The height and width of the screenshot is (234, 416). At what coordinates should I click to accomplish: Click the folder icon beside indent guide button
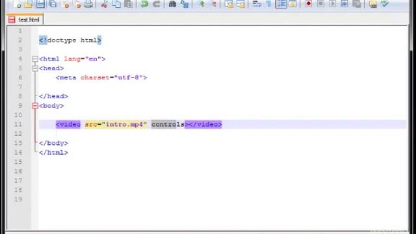point(292,4)
